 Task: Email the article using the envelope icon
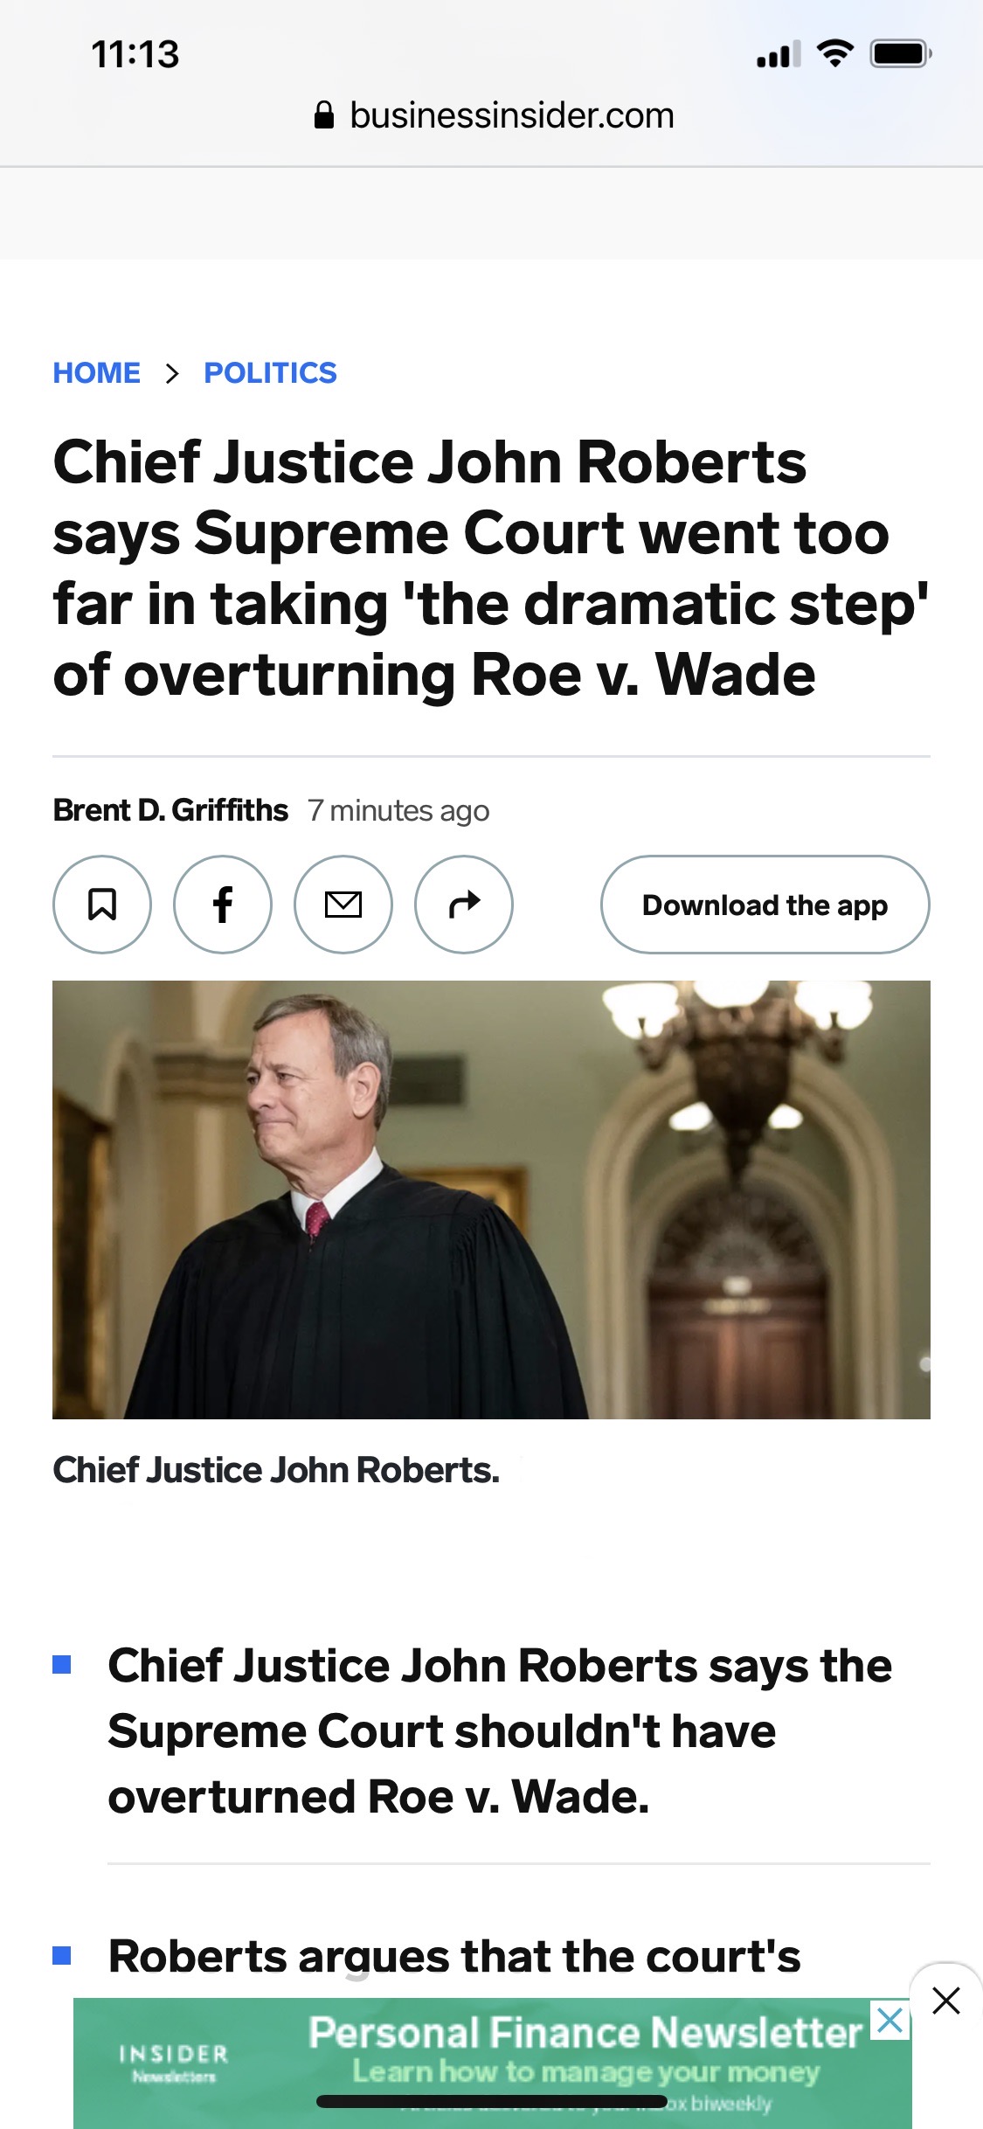click(x=343, y=905)
